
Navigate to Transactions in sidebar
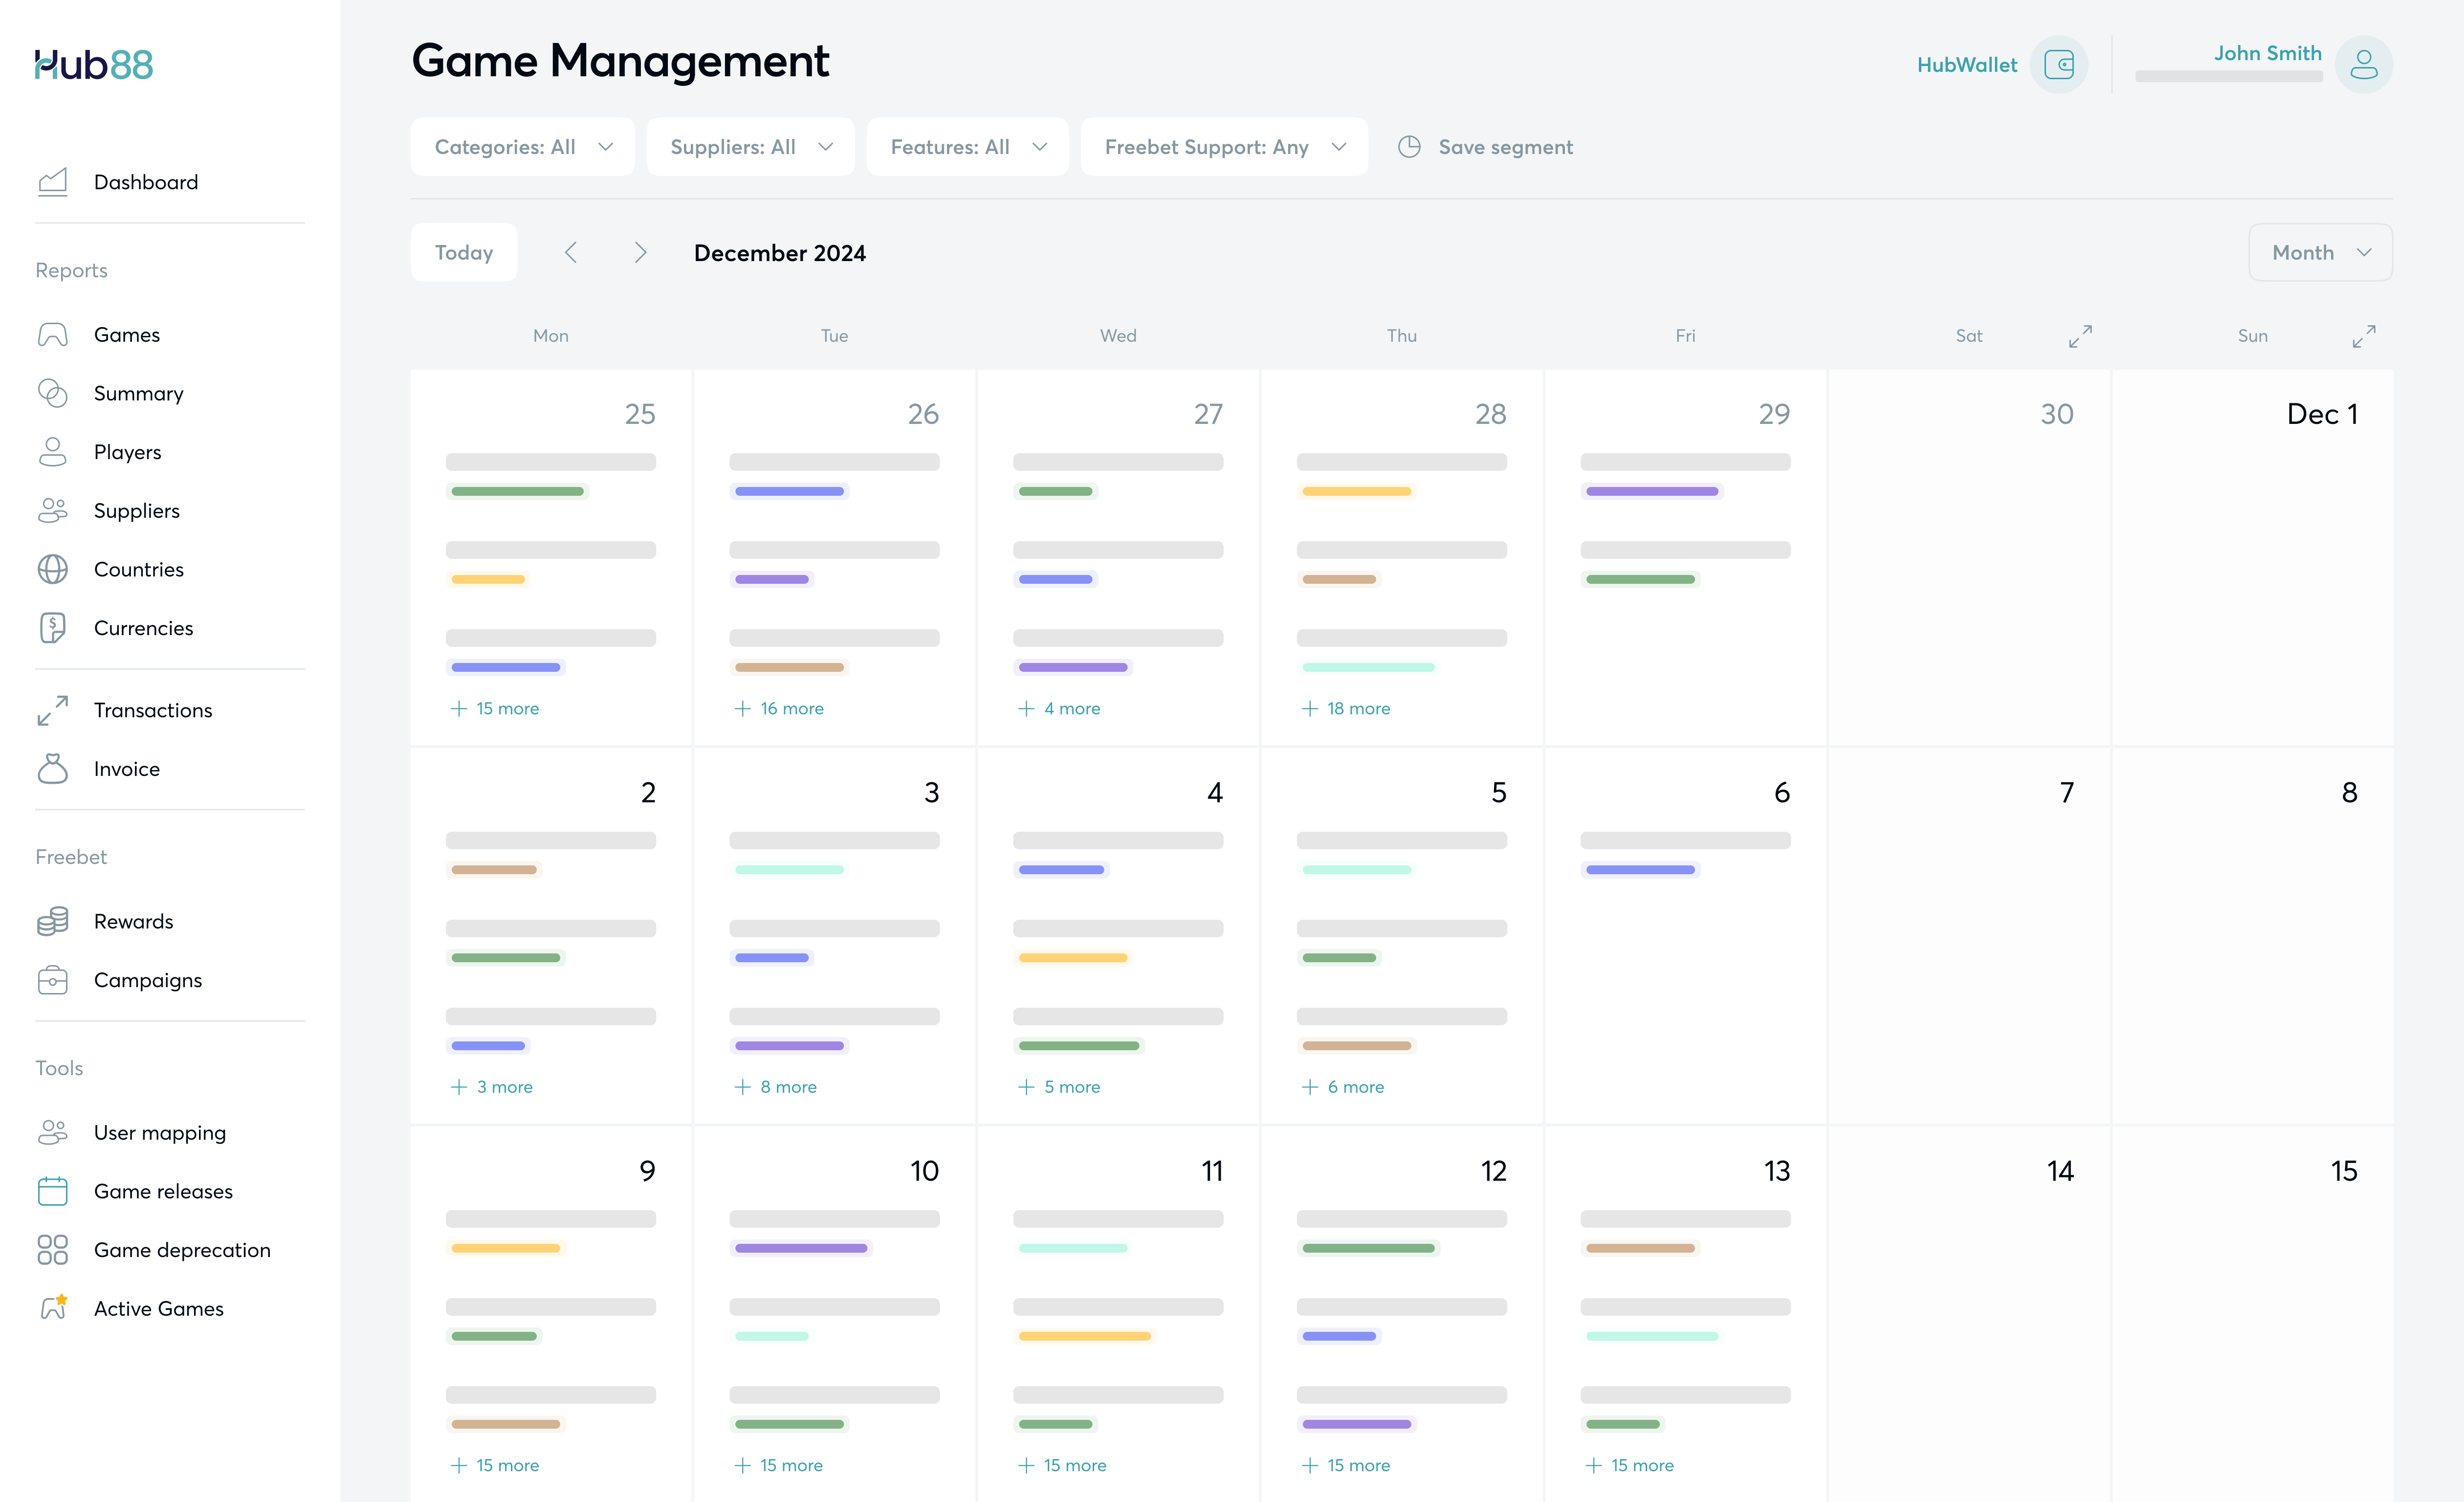(153, 710)
